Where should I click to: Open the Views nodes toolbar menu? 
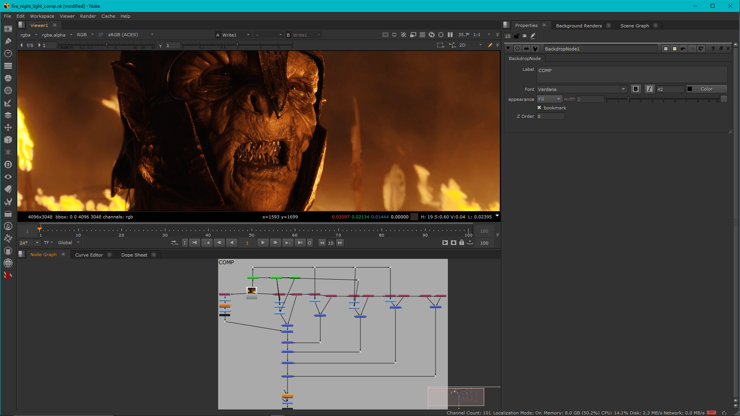click(8, 177)
